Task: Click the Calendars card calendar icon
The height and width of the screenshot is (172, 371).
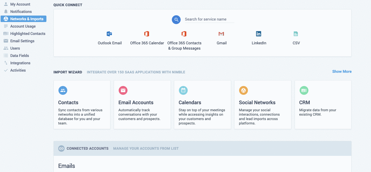Action: (x=183, y=90)
